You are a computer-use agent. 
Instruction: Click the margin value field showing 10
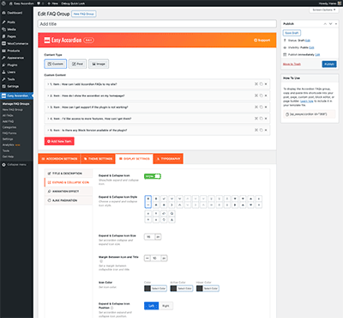click(x=155, y=258)
